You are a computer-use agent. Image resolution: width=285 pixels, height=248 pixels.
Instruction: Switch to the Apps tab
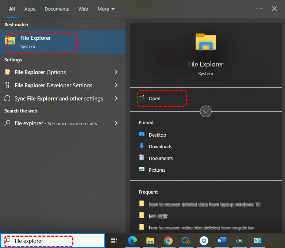(x=30, y=9)
